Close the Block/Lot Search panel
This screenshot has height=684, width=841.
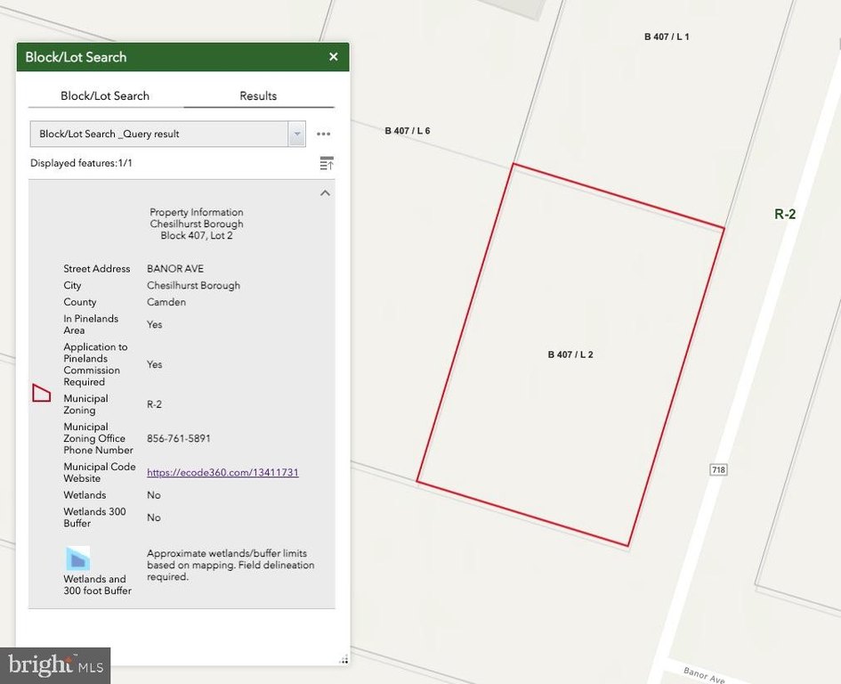(x=333, y=57)
